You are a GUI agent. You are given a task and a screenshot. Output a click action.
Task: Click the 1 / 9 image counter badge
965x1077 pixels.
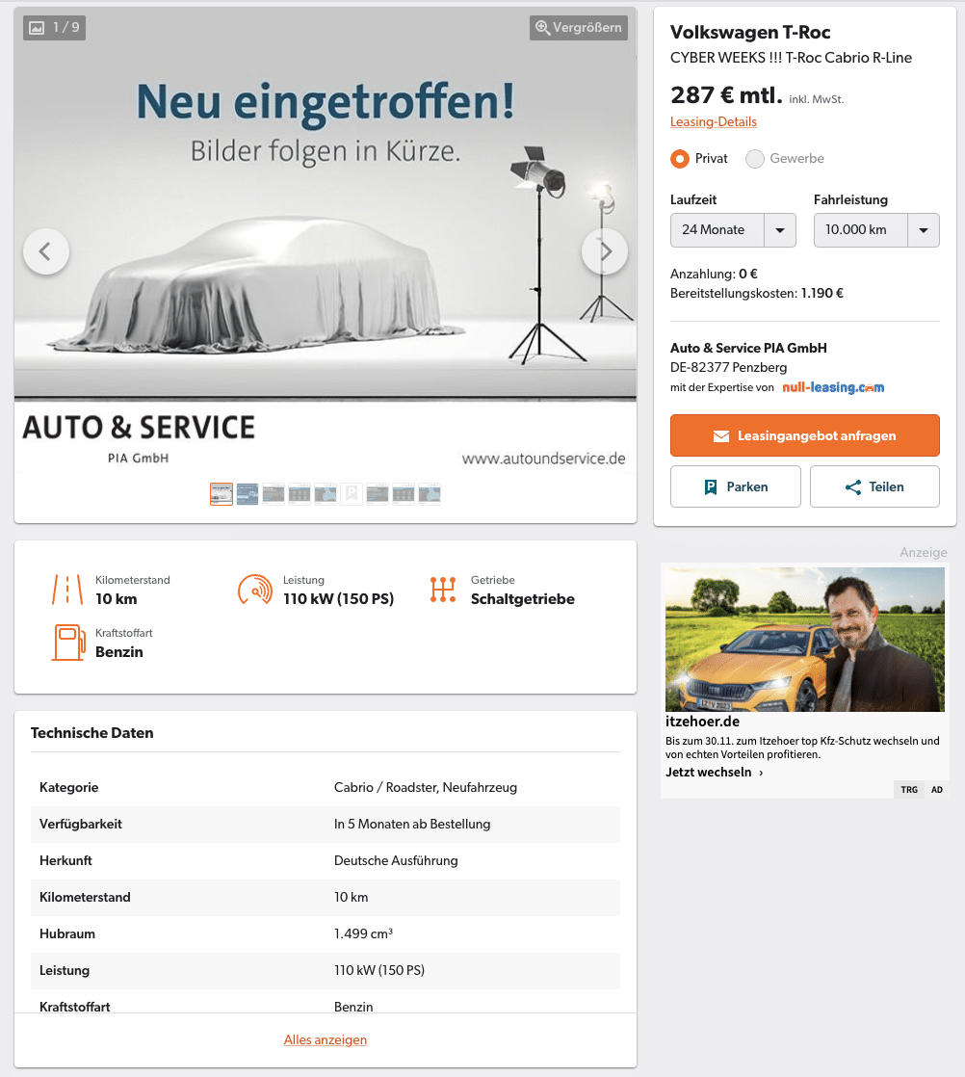54,28
